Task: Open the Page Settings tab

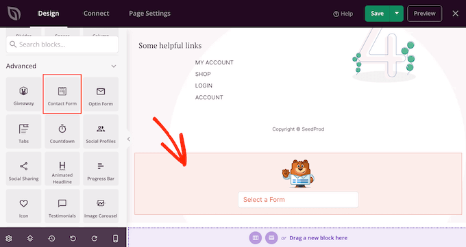Action: point(150,14)
